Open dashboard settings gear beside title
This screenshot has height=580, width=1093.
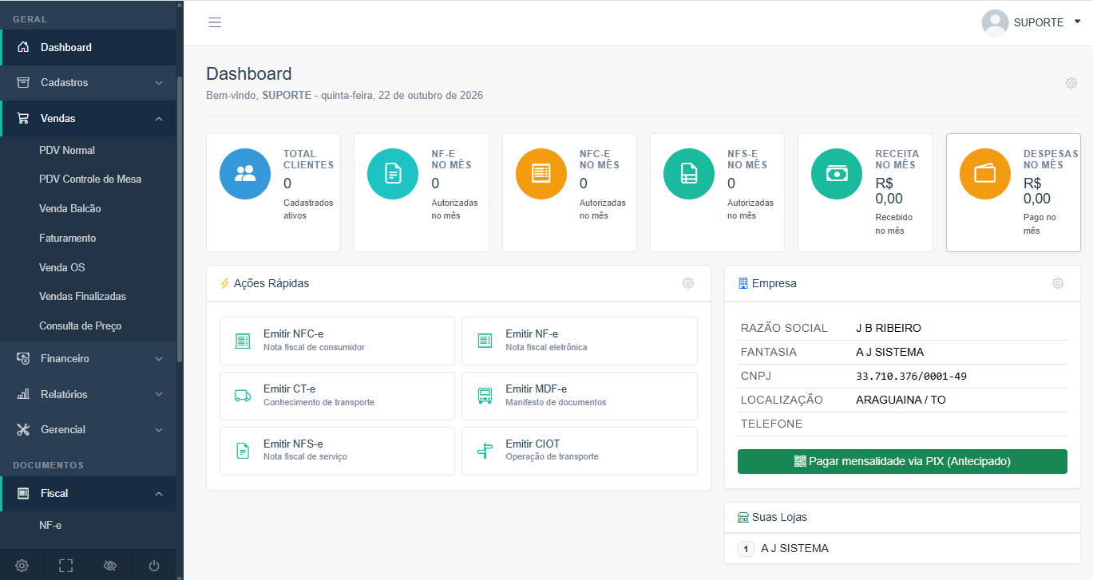(1071, 83)
